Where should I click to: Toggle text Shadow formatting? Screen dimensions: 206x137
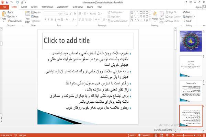55,20
